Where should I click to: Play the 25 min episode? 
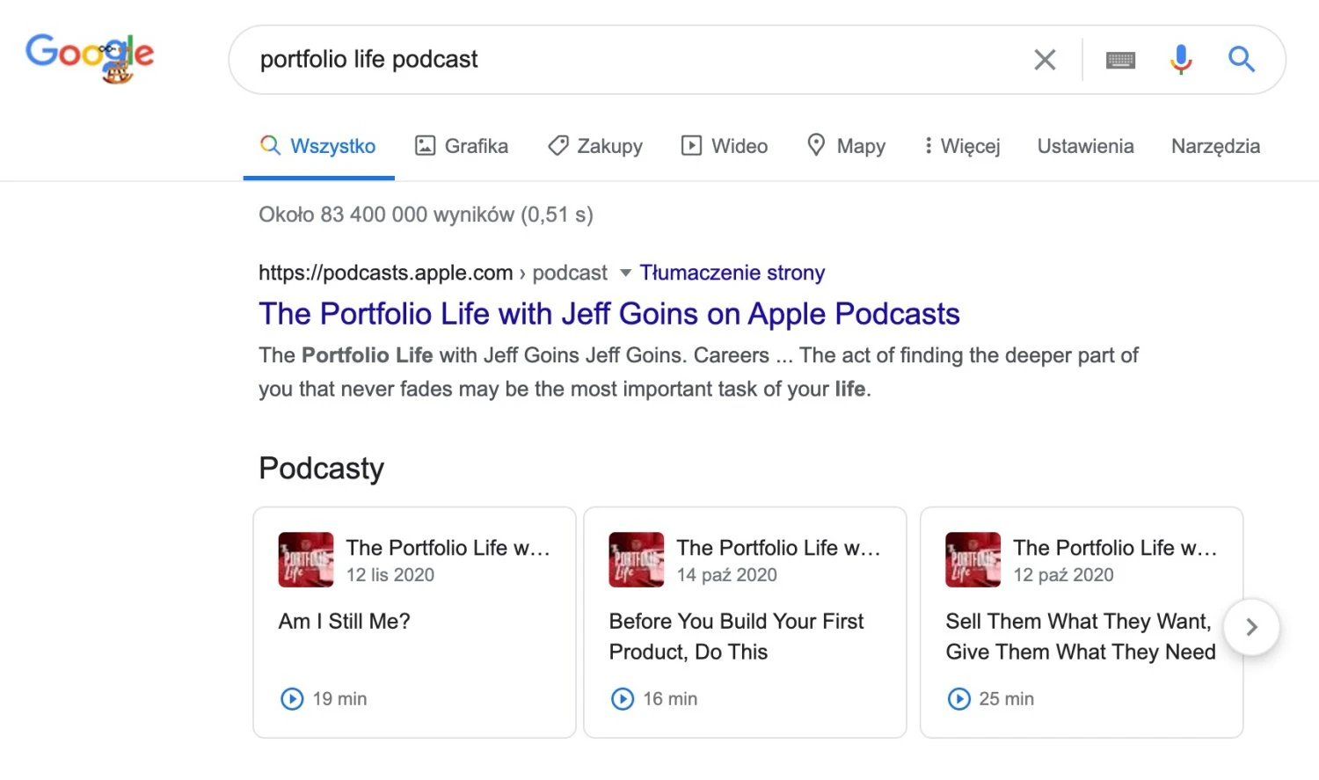(x=958, y=698)
